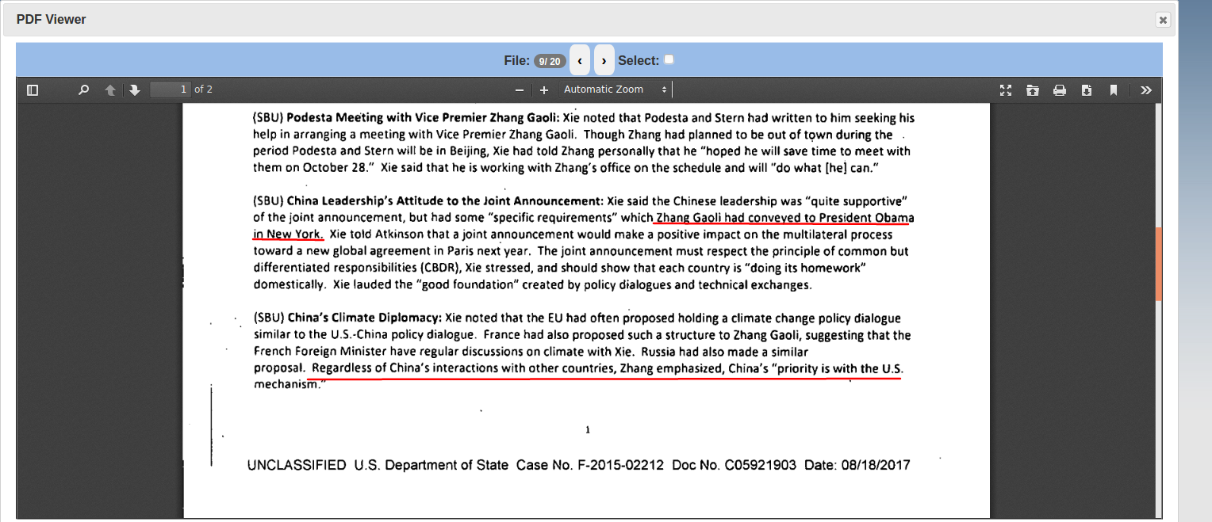Close the PDF Viewer dialog
The image size is (1212, 522).
[1163, 20]
